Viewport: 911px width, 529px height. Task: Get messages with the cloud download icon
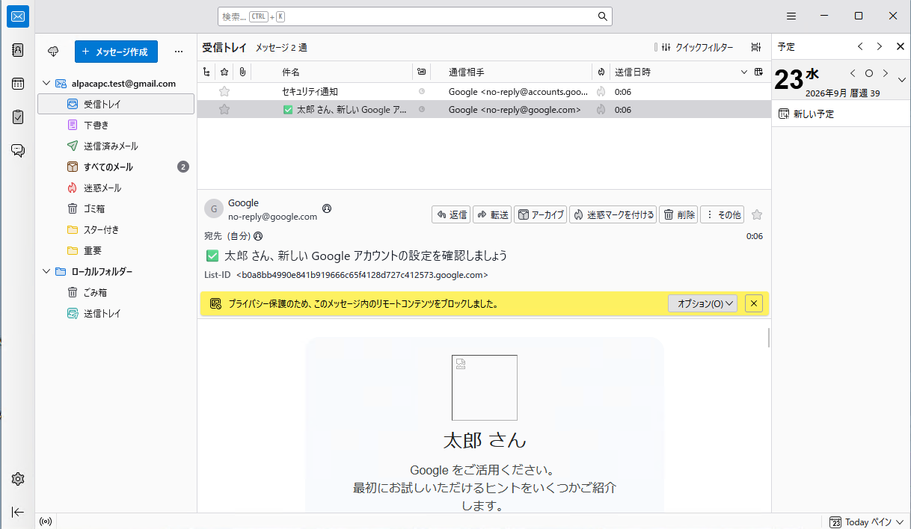pos(53,52)
